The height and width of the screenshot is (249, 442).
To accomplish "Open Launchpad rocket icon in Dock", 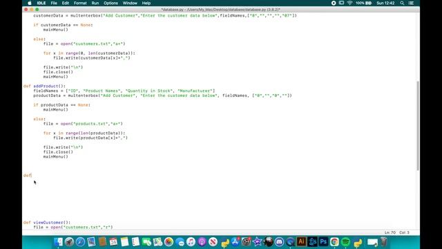I will (x=69, y=242).
